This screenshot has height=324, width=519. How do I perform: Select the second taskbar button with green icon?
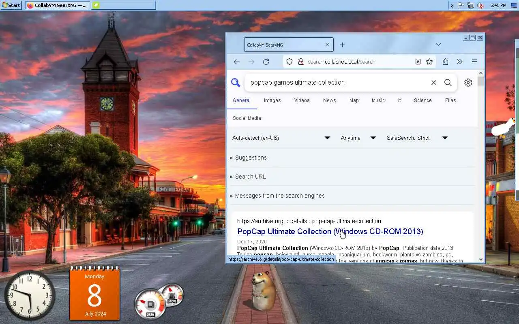click(x=124, y=5)
